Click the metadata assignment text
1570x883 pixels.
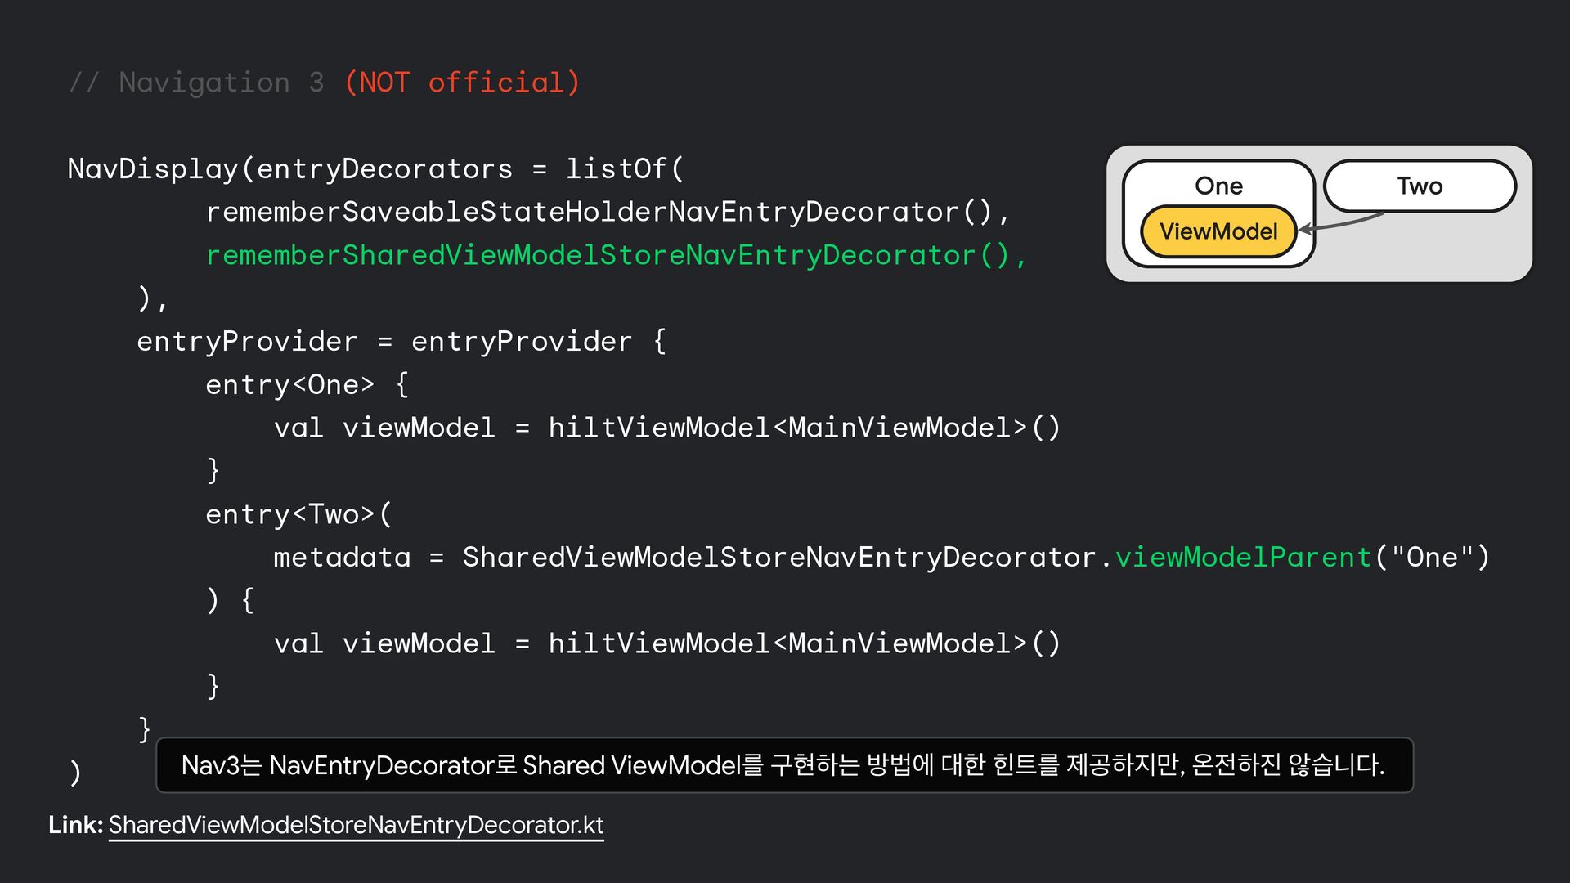click(342, 558)
